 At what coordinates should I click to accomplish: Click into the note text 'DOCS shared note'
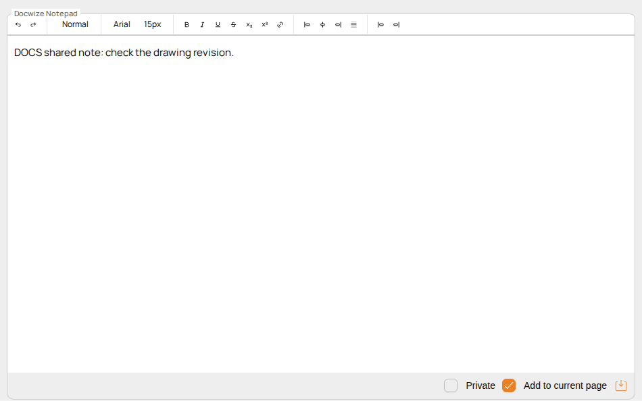(57, 53)
